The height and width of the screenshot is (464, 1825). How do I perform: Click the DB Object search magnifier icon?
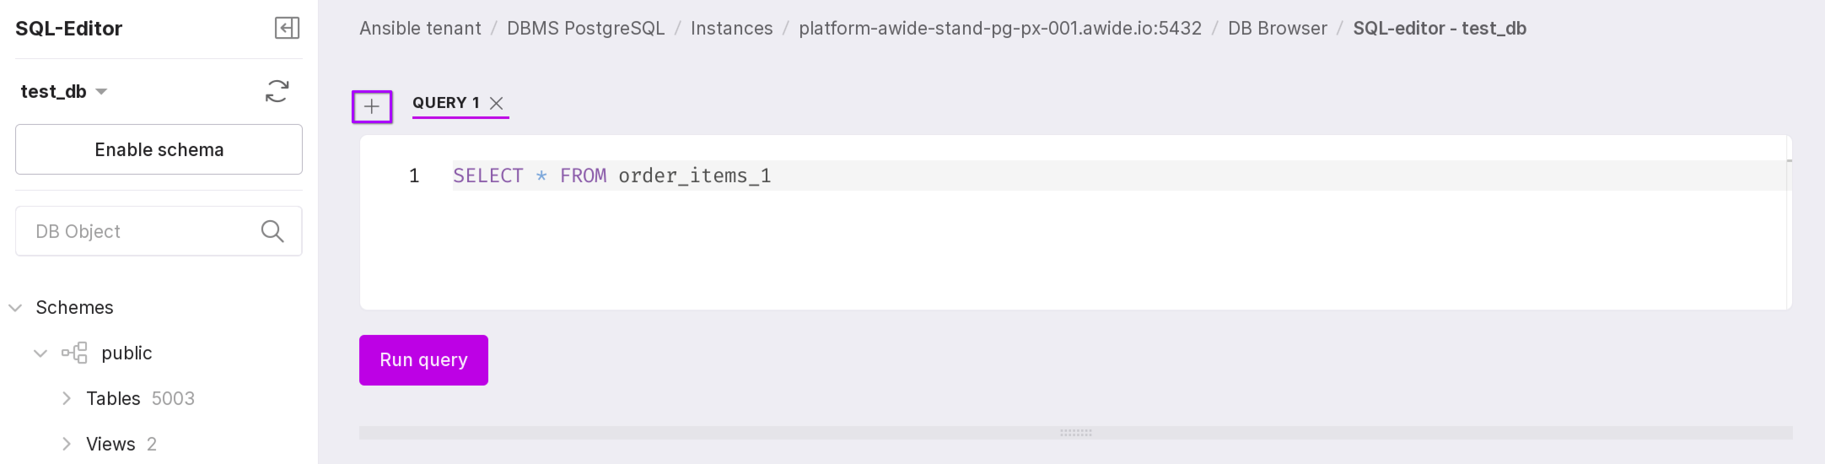tap(272, 231)
